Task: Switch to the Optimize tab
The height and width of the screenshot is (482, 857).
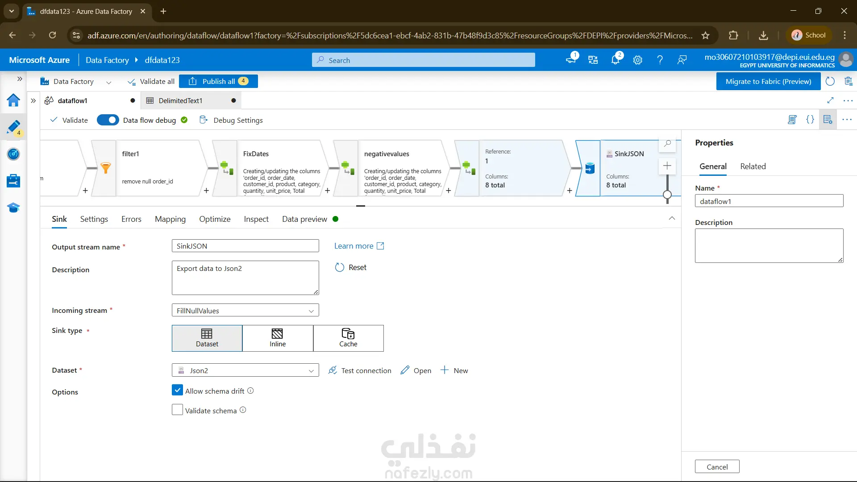Action: tap(215, 219)
